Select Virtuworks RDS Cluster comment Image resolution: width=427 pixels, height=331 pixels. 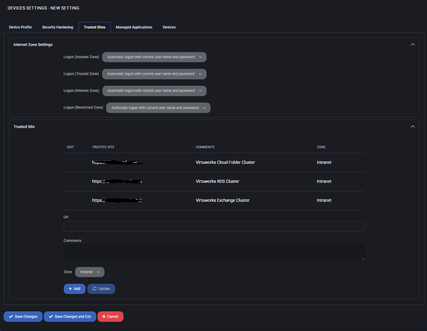pyautogui.click(x=217, y=181)
